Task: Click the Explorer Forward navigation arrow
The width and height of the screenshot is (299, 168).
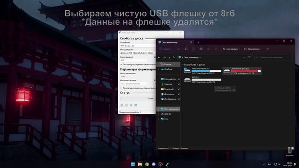Action: (x=164, y=57)
